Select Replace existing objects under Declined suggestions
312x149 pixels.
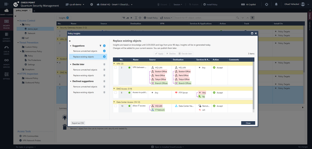tap(88, 92)
